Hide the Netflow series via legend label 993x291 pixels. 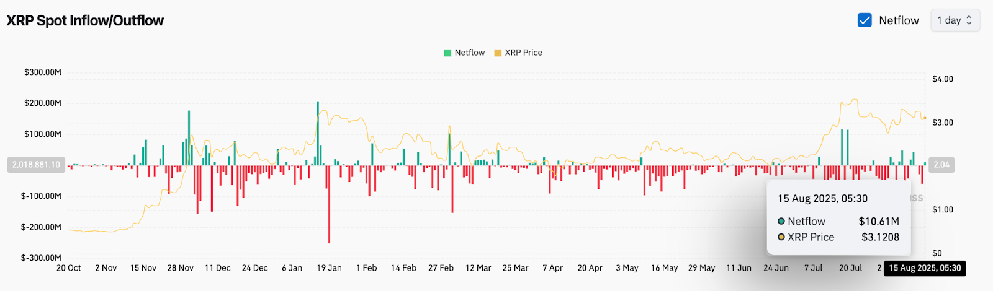pyautogui.click(x=469, y=53)
